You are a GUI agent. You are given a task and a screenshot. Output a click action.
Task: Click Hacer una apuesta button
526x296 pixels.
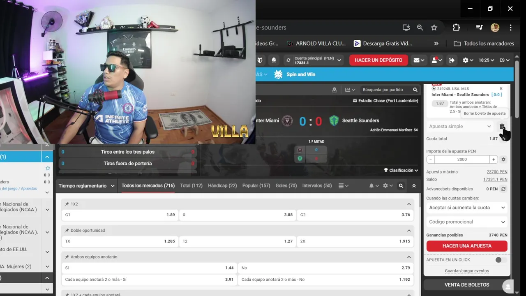pyautogui.click(x=467, y=246)
